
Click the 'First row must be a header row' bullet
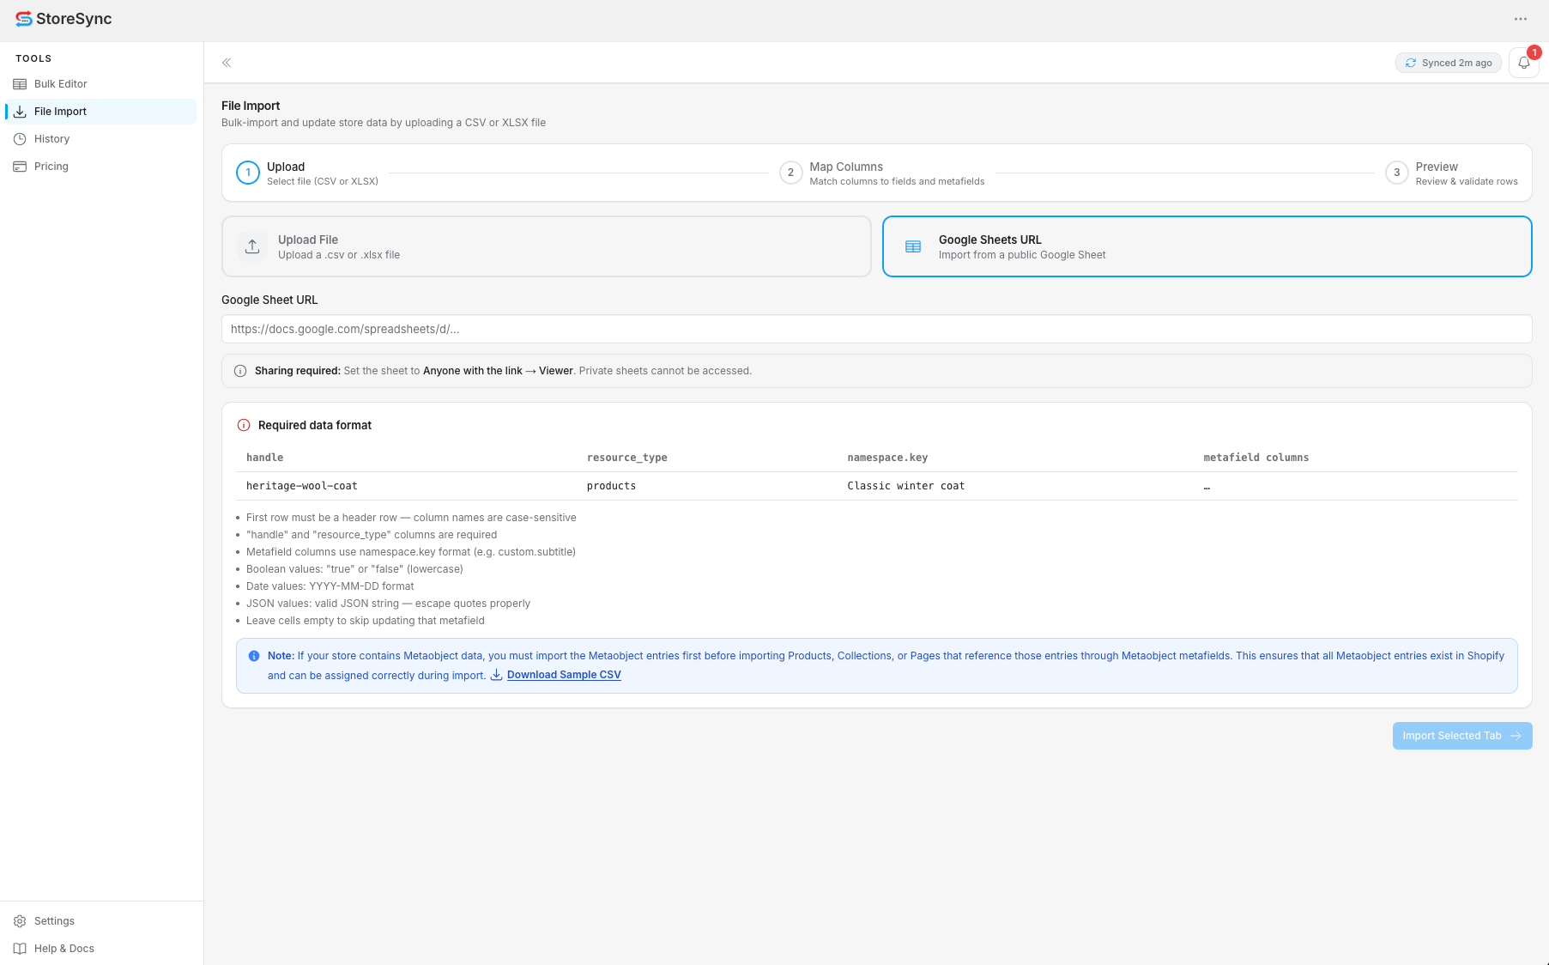pyautogui.click(x=411, y=518)
